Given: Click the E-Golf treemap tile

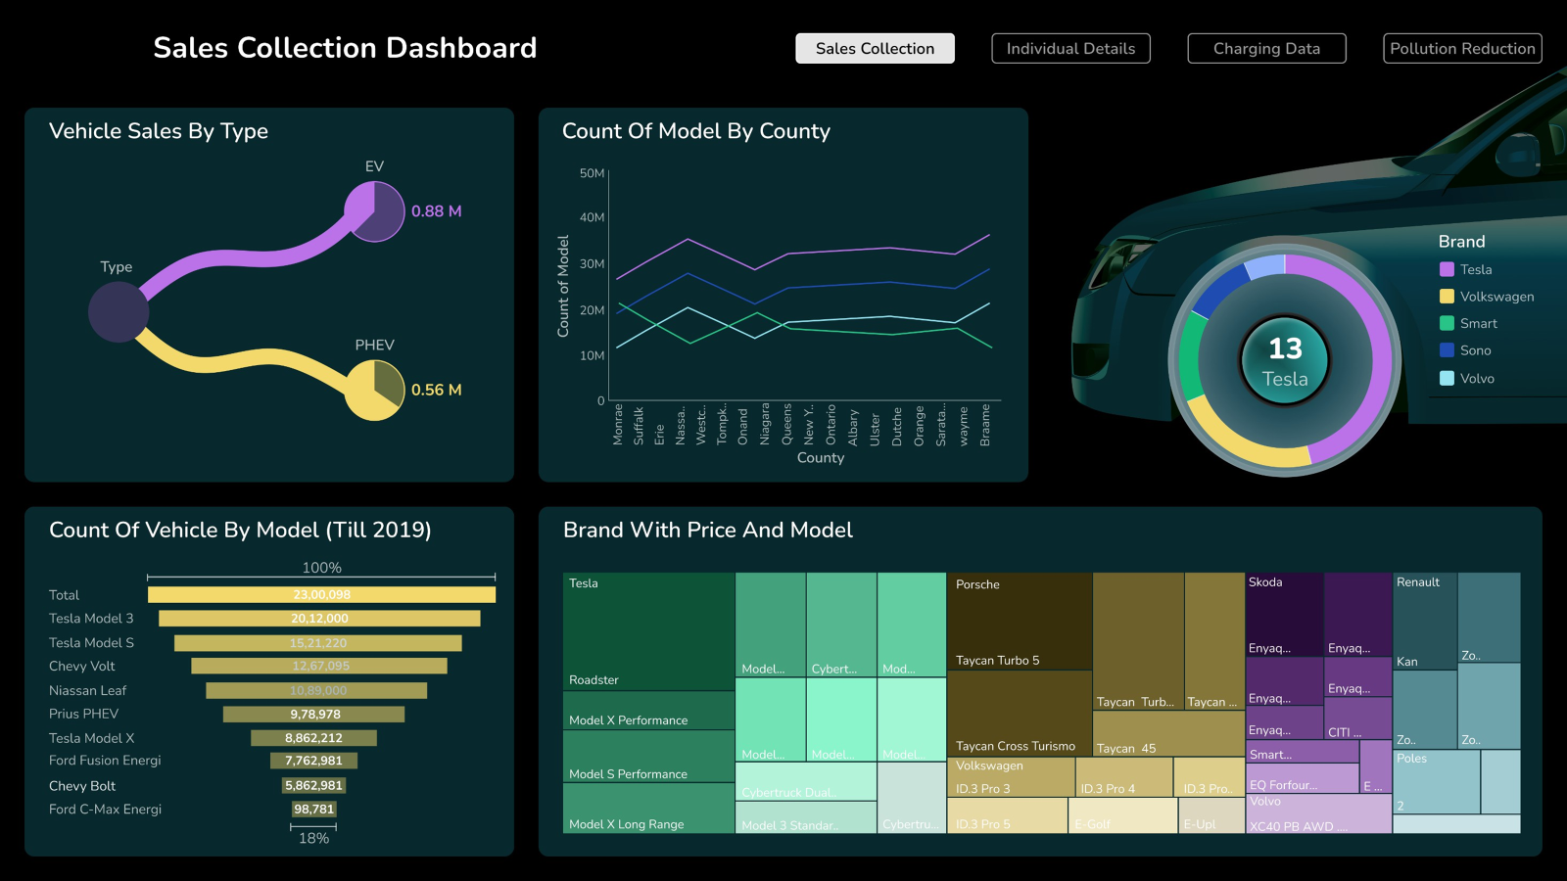Looking at the screenshot, I should click(1123, 815).
